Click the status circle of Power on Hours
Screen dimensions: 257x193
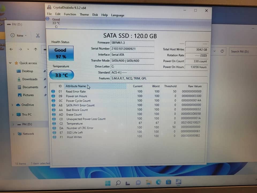tap(53, 96)
